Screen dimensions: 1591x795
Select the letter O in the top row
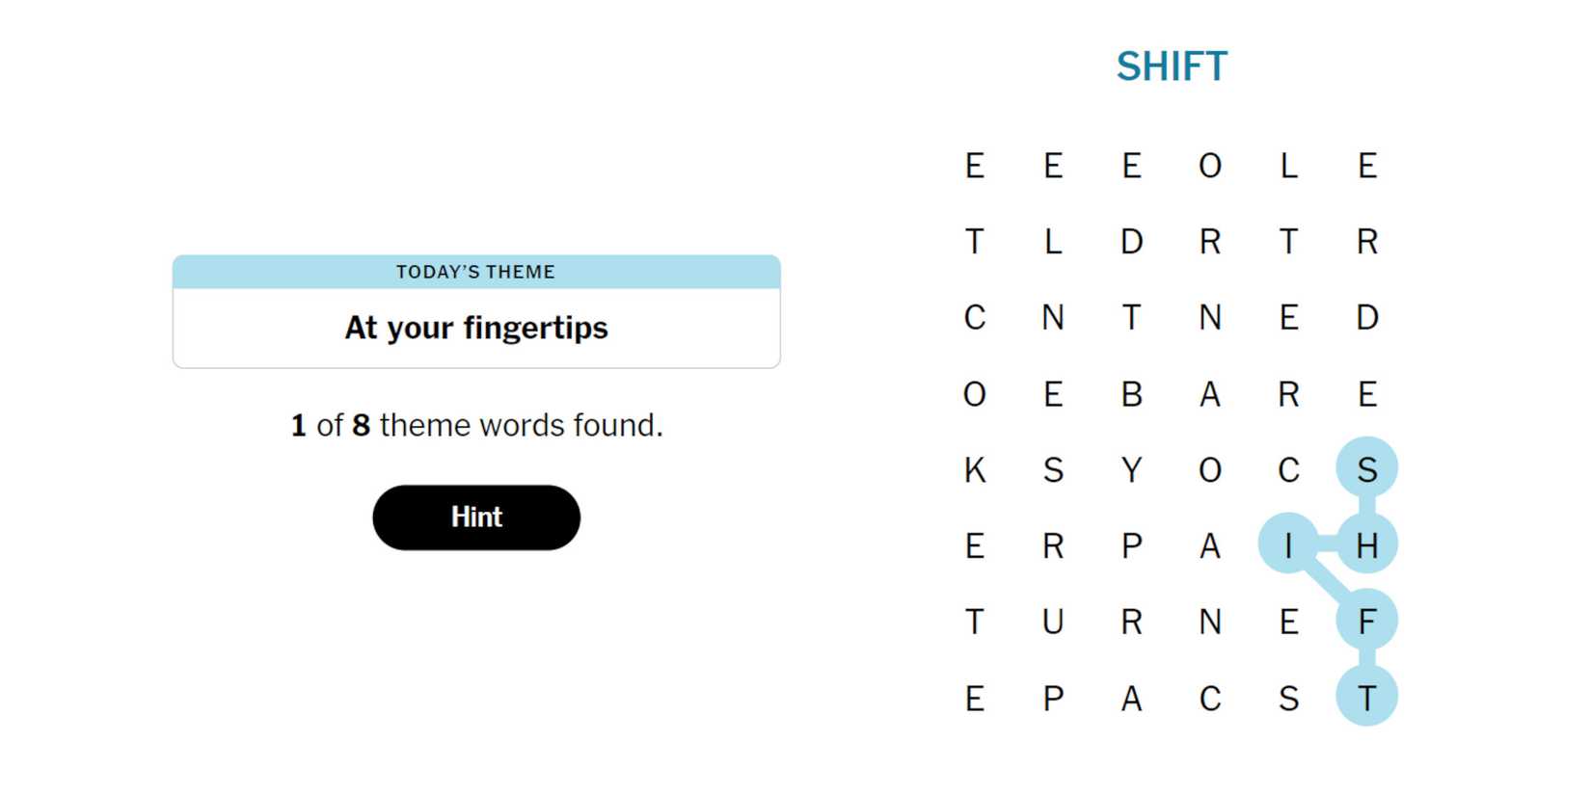pos(1210,166)
